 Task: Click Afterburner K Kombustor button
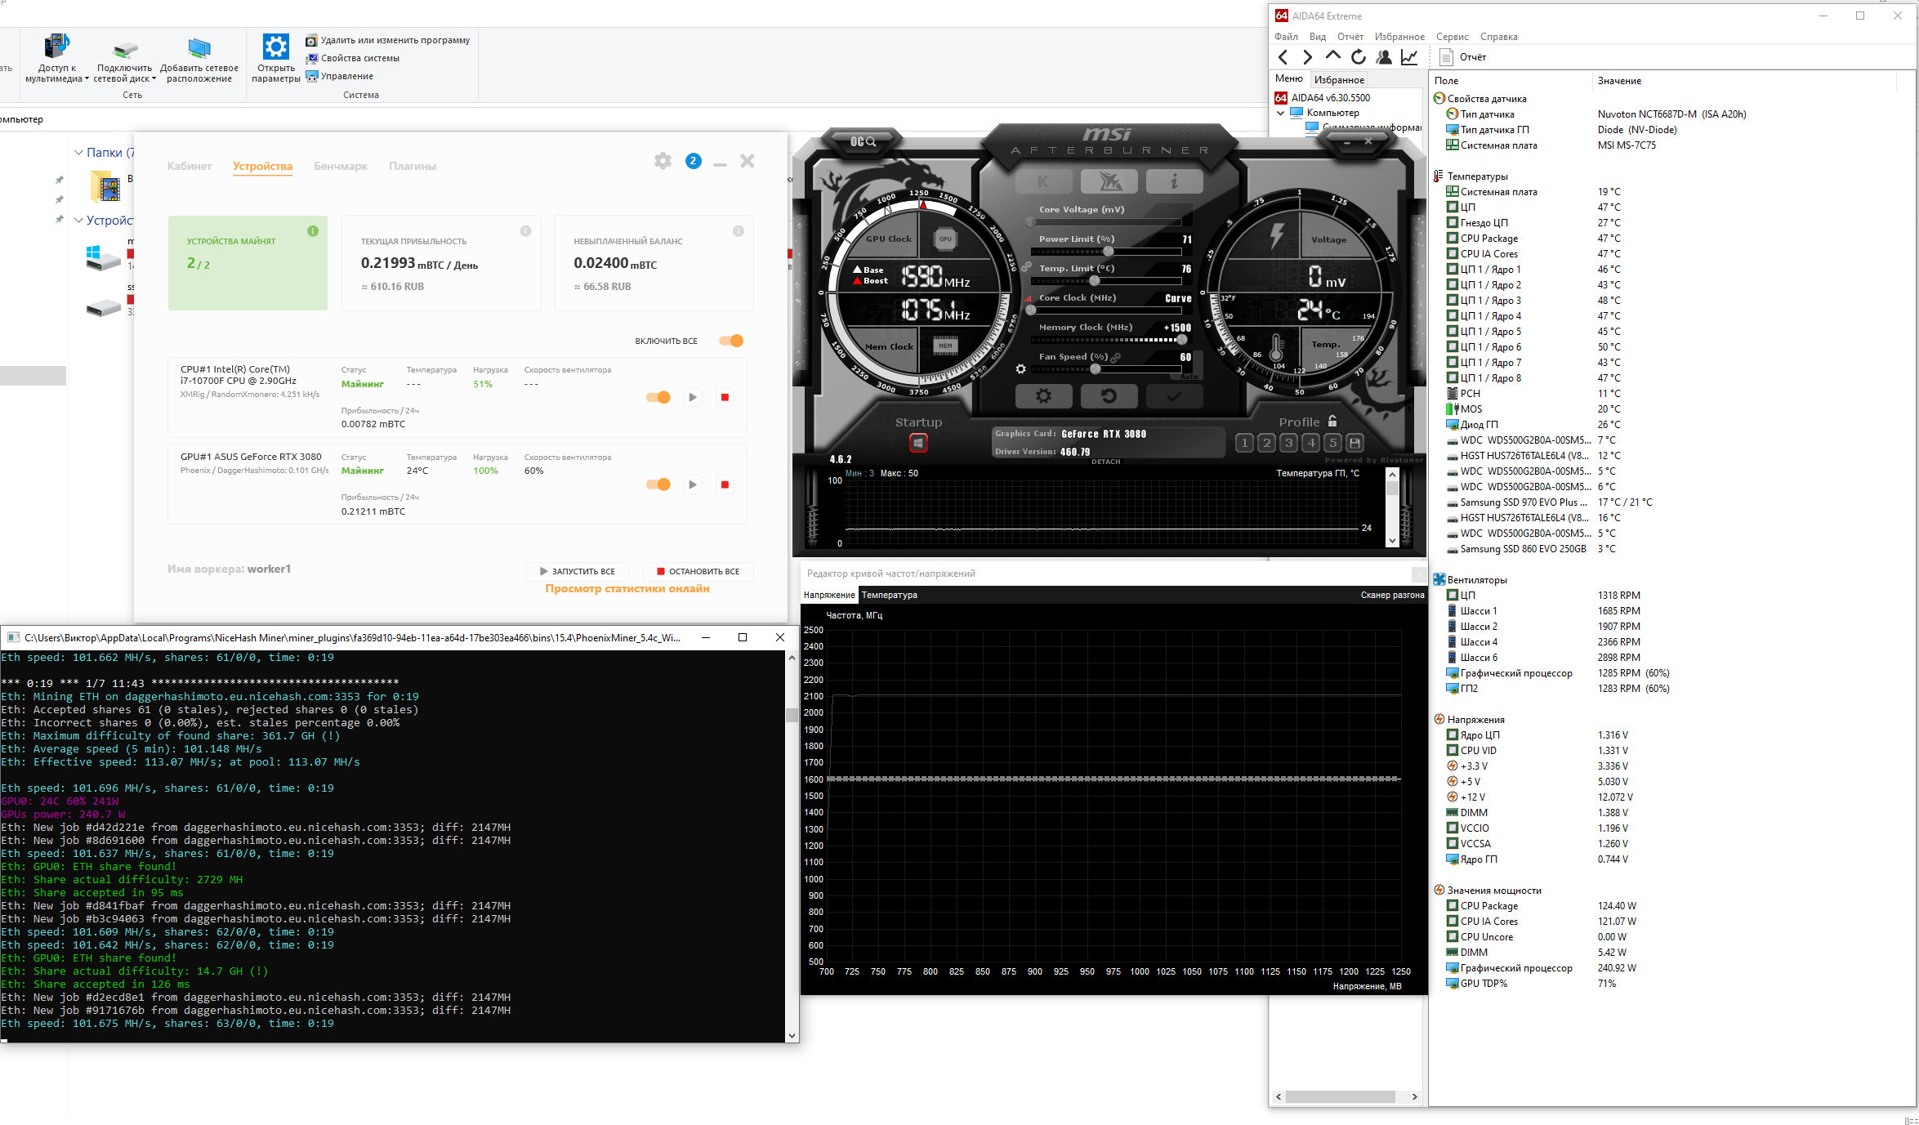point(1043,181)
